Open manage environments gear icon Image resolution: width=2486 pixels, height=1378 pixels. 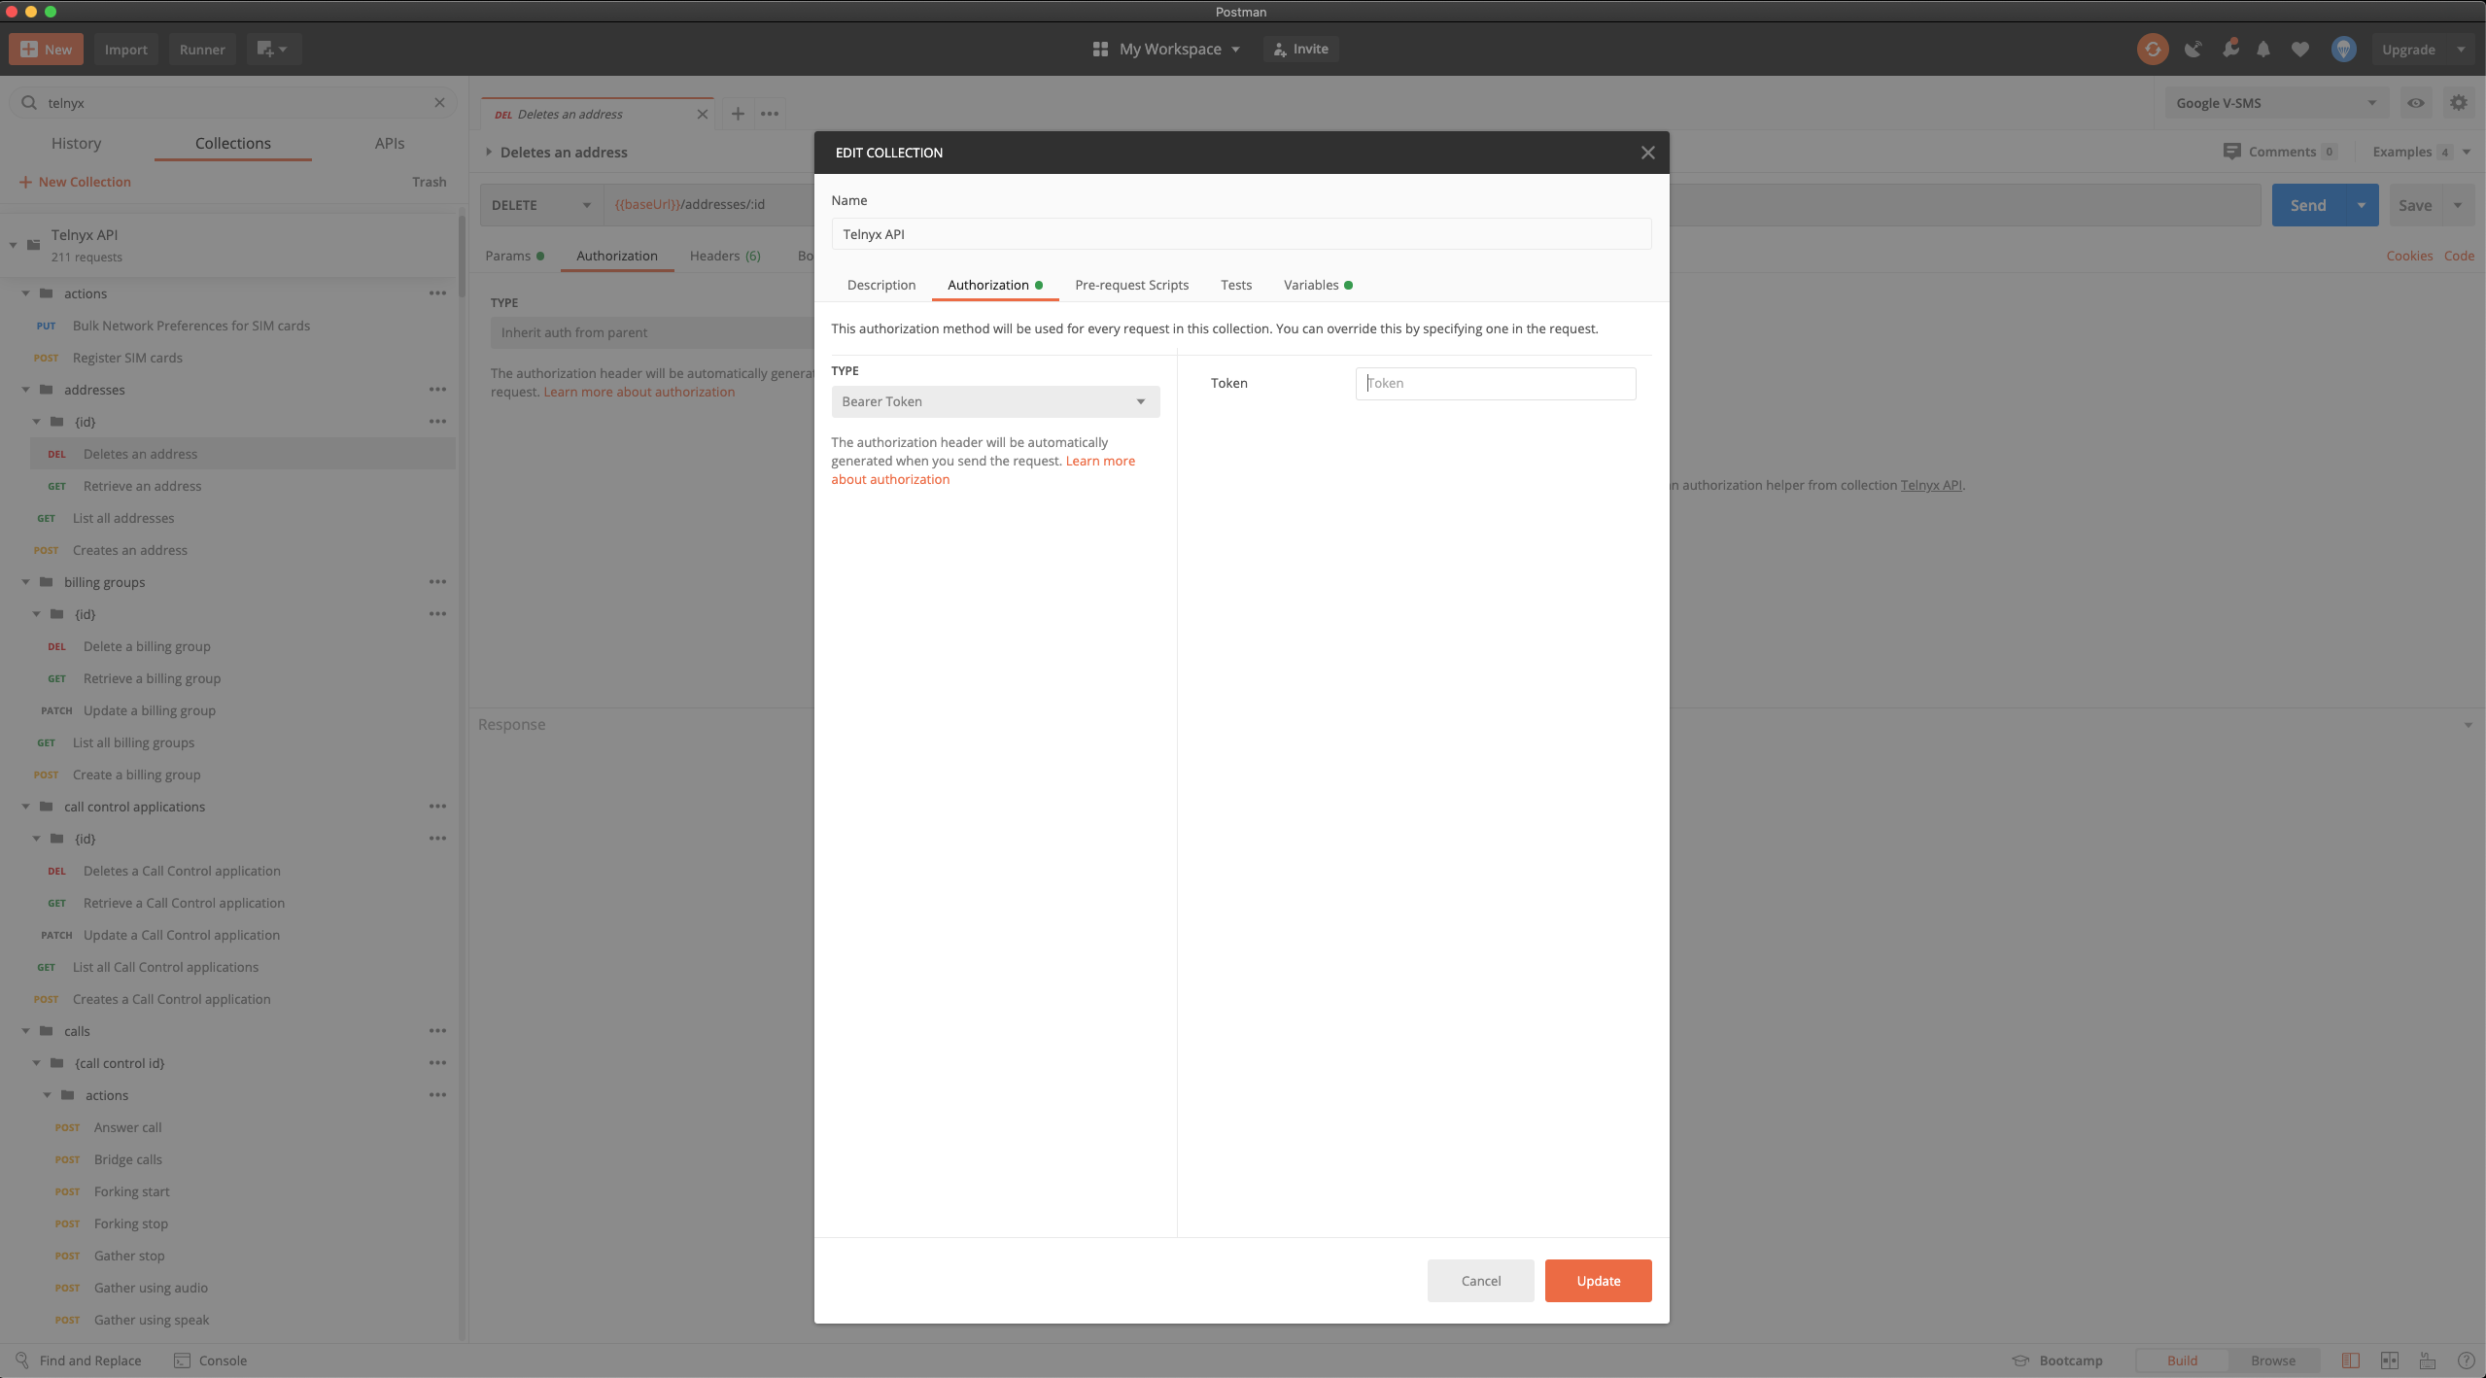2459,103
